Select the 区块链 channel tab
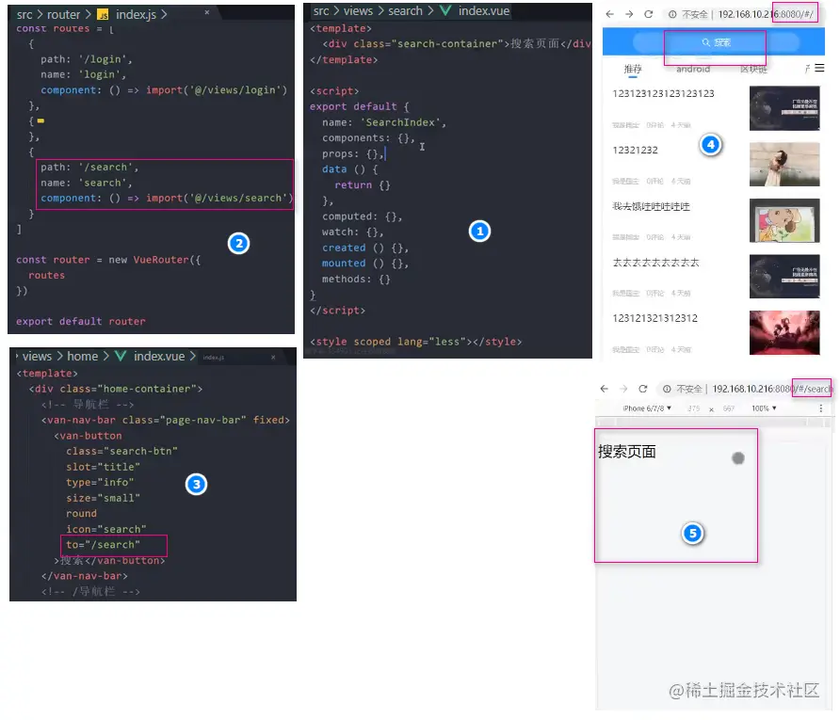The height and width of the screenshot is (720, 840). (753, 69)
